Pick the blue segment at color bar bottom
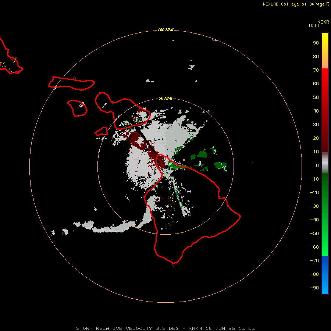Viewport: 331px width, 331px height. tap(325, 275)
